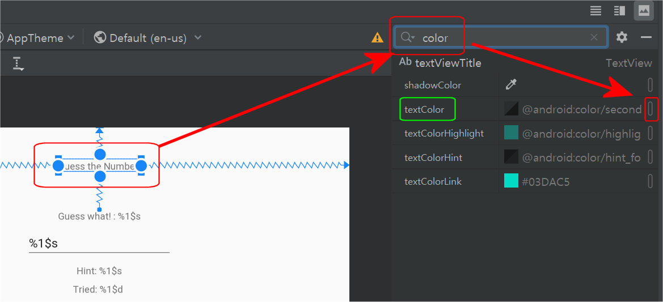Switch to Split view mode

[619, 11]
